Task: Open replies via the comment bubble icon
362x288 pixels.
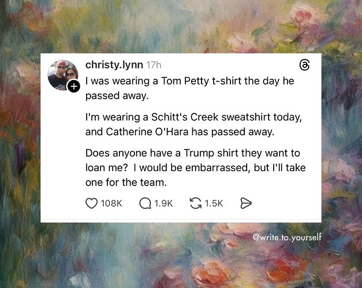Action: click(145, 203)
